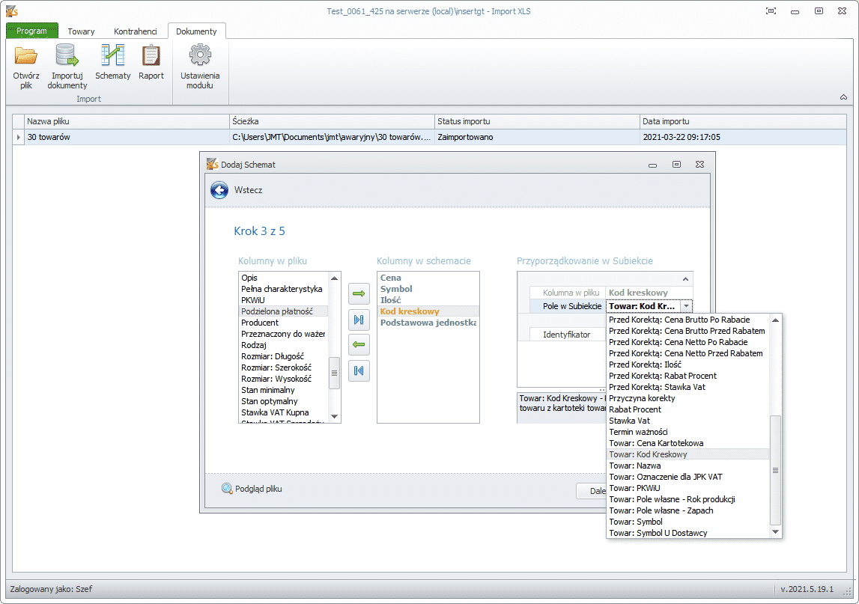Open the Raport clipboard icon
This screenshot has width=859, height=604.
[151, 56]
